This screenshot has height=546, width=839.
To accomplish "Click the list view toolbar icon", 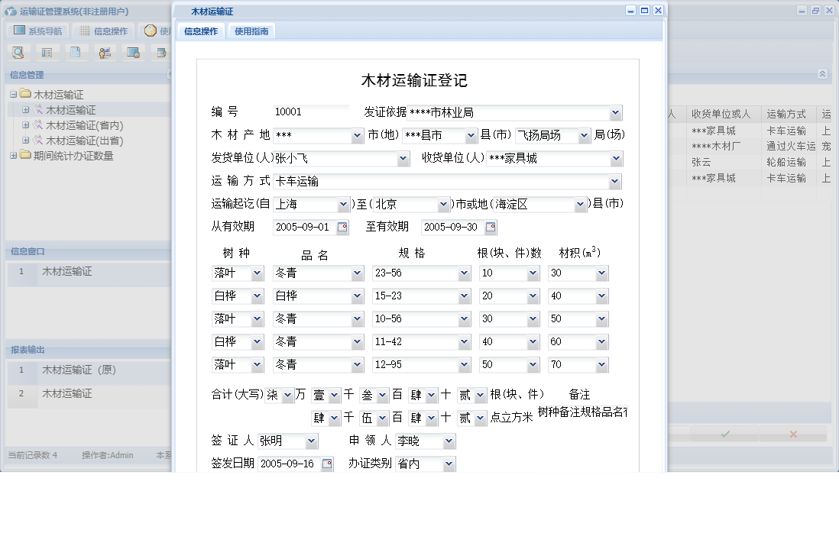I will pos(47,52).
